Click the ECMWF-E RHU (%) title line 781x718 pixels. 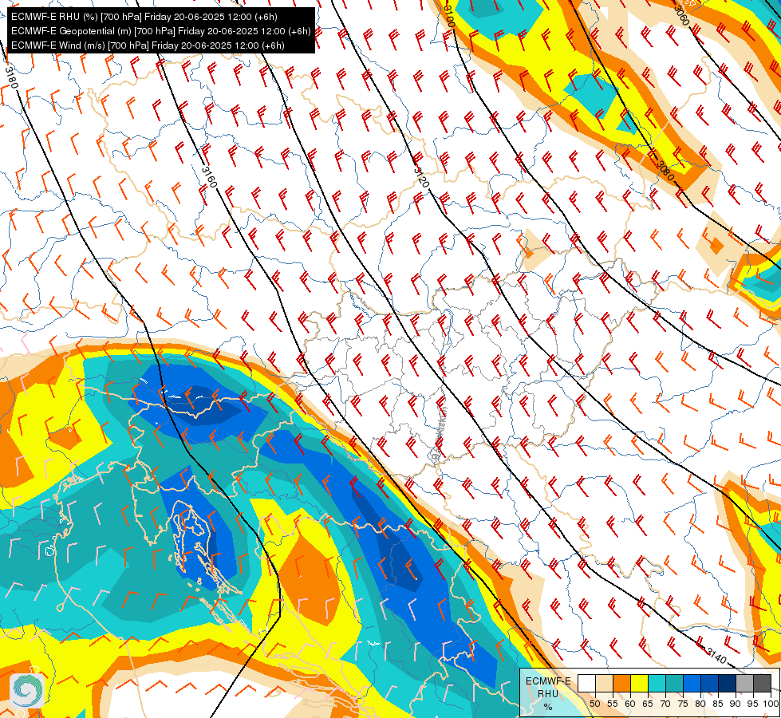click(x=144, y=17)
